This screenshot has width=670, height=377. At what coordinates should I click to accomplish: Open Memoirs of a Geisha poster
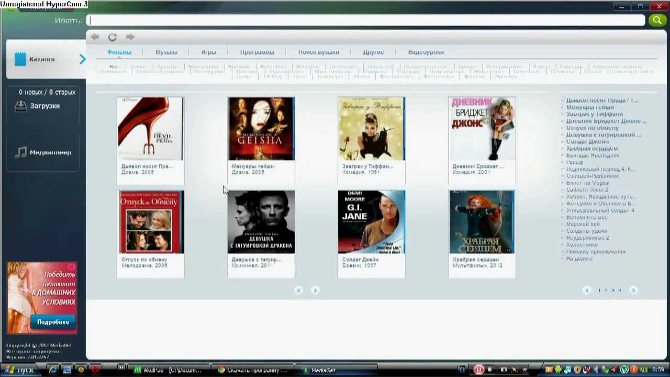[x=261, y=129]
